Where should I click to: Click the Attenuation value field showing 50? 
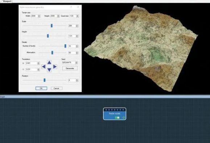(x=72, y=53)
